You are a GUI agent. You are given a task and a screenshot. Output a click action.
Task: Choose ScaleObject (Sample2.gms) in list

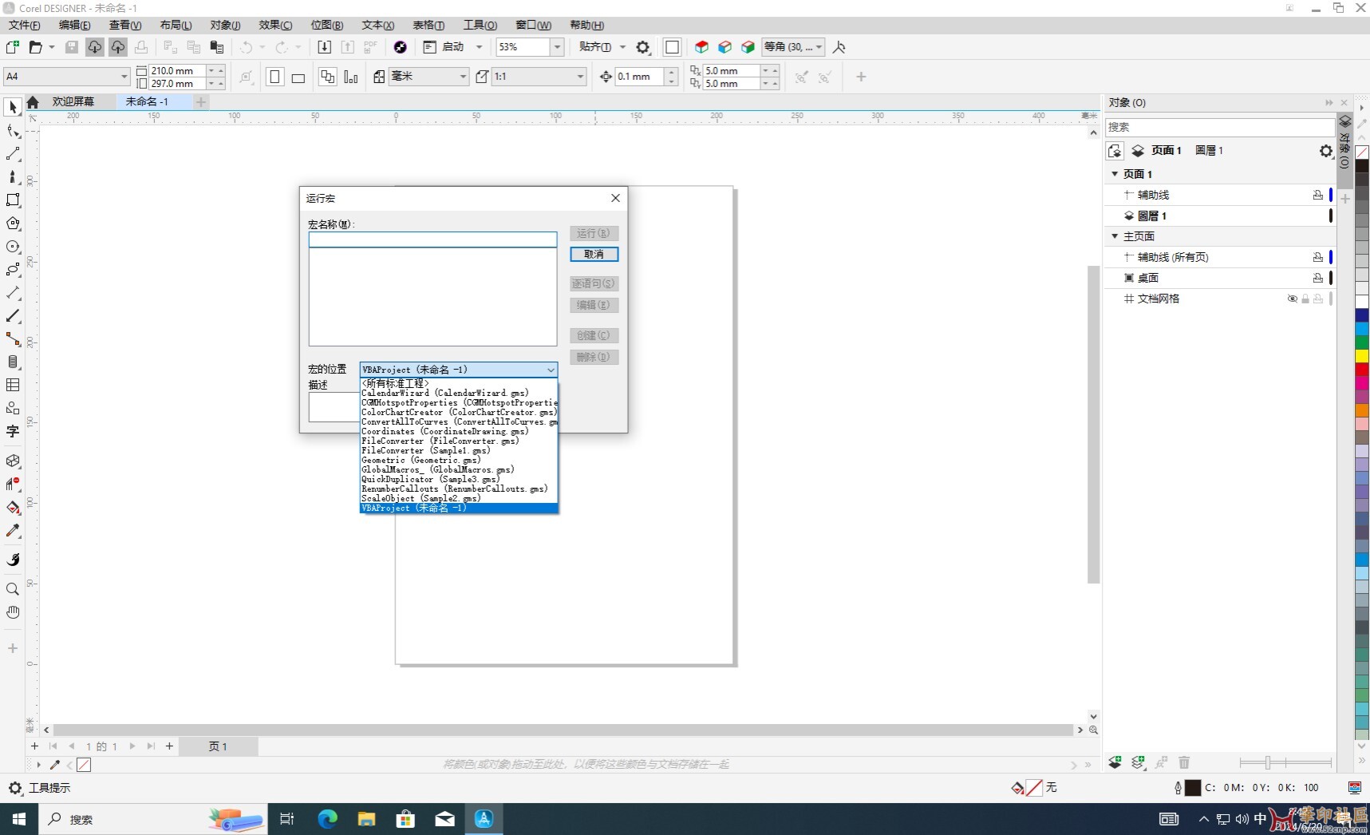(458, 498)
